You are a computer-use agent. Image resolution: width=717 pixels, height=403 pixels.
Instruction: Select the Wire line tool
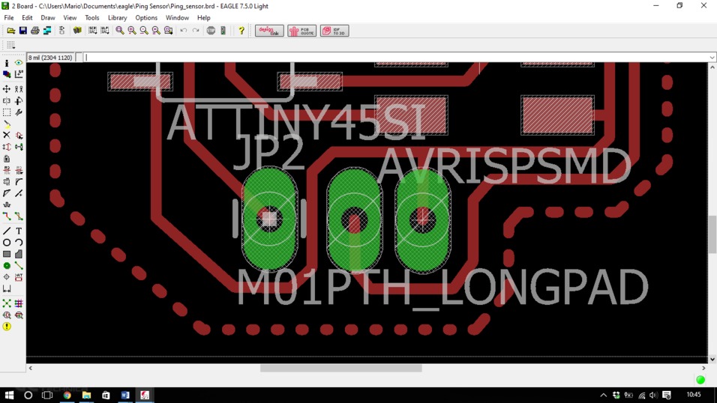coord(7,231)
